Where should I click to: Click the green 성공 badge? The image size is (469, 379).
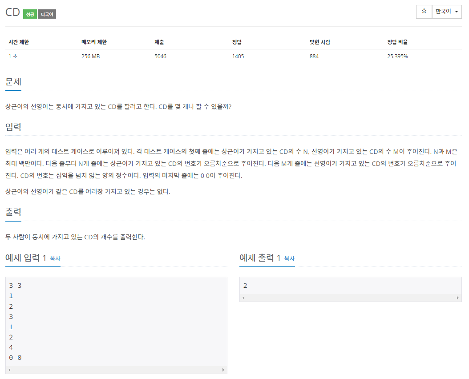(x=29, y=14)
